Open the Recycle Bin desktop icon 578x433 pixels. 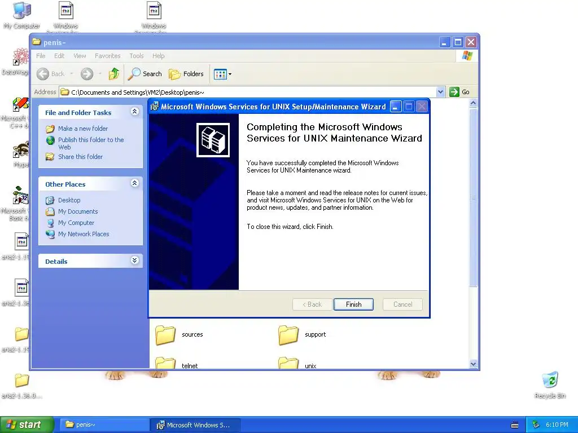550,385
